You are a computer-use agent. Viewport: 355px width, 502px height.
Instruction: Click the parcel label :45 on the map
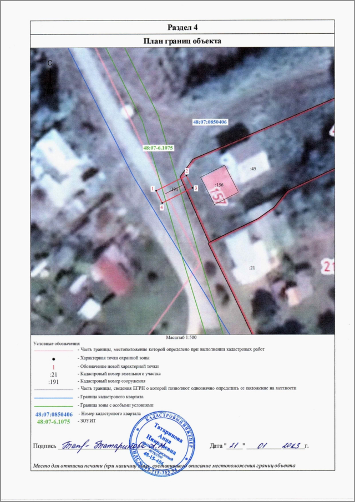tap(253, 169)
